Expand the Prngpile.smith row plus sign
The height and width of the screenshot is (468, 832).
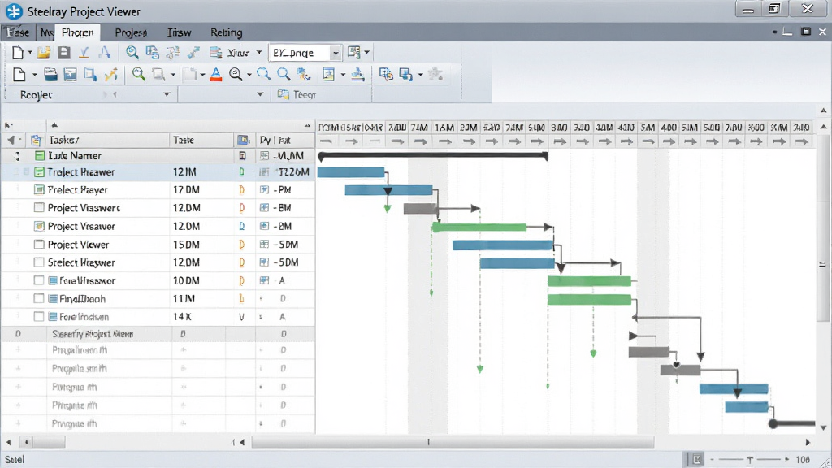18,368
